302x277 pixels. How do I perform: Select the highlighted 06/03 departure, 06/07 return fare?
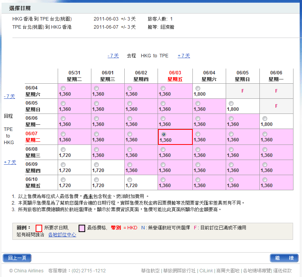pyautogui.click(x=164, y=134)
